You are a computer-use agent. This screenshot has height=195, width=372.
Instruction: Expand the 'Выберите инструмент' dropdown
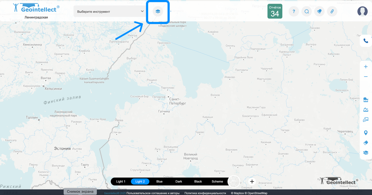click(110, 12)
